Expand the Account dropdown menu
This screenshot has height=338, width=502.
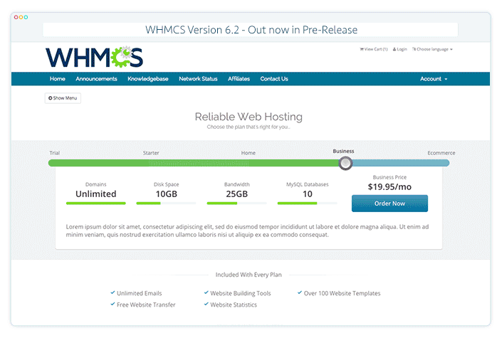click(x=434, y=79)
